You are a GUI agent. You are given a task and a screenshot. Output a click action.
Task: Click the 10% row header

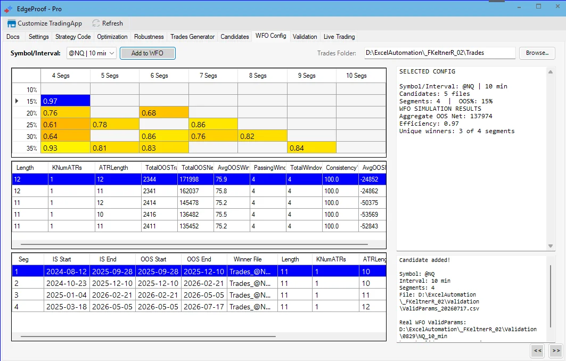[26, 89]
